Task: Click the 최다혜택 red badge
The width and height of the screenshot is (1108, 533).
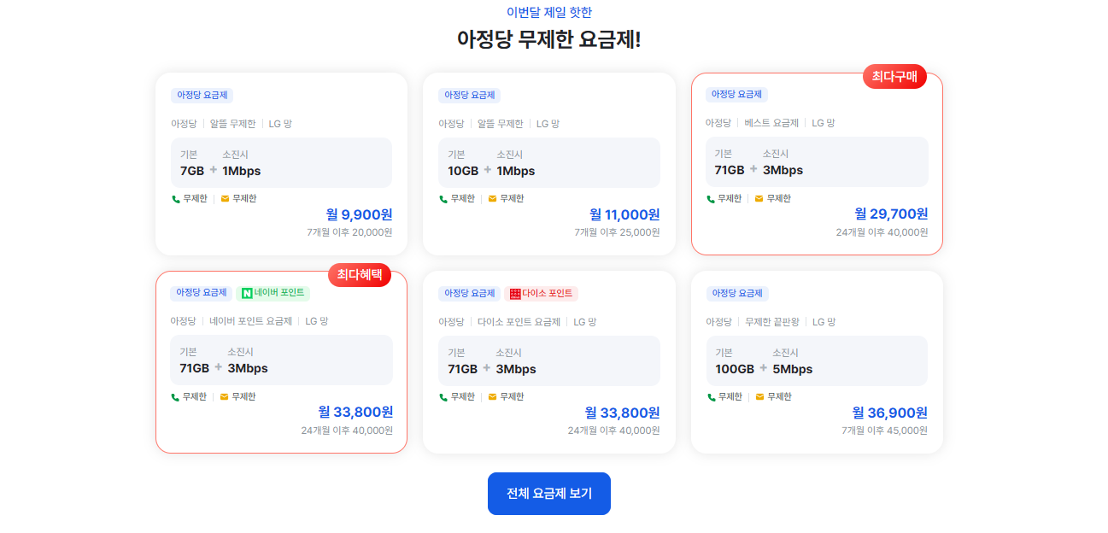Action: pyautogui.click(x=360, y=275)
